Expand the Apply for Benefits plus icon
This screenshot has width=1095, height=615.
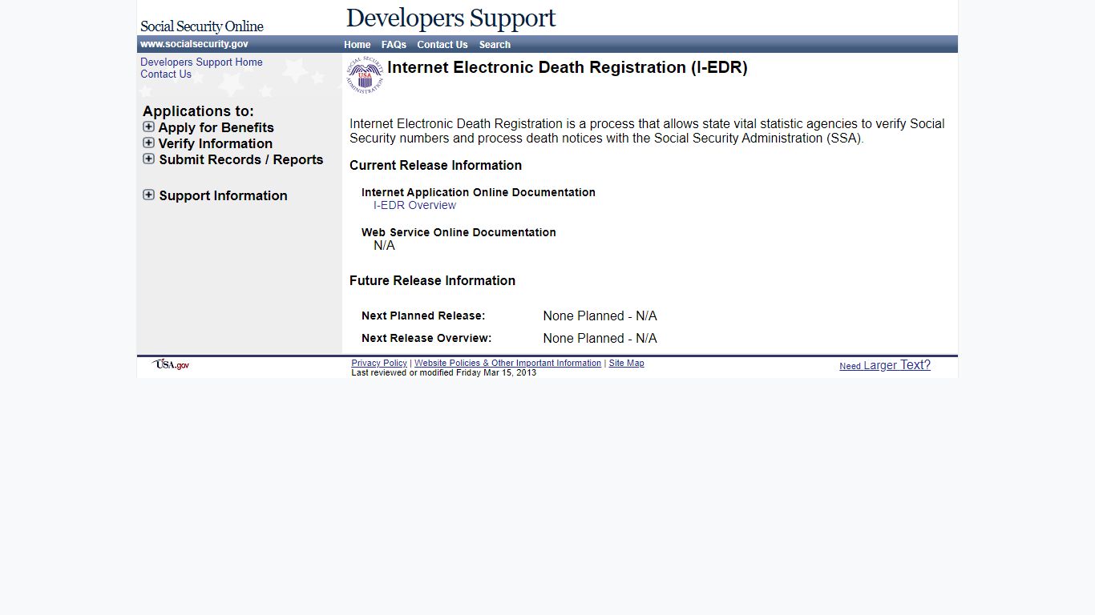point(148,127)
